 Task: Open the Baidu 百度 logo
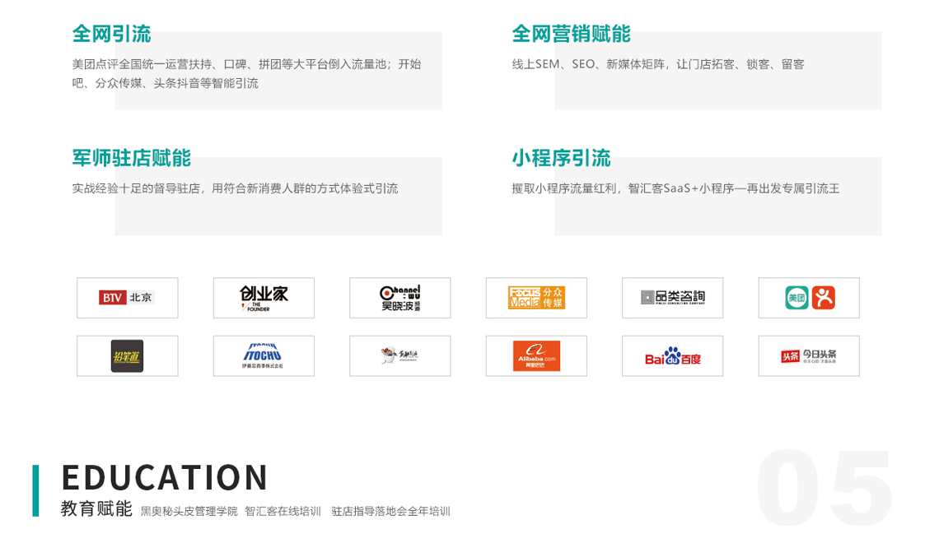[672, 357]
